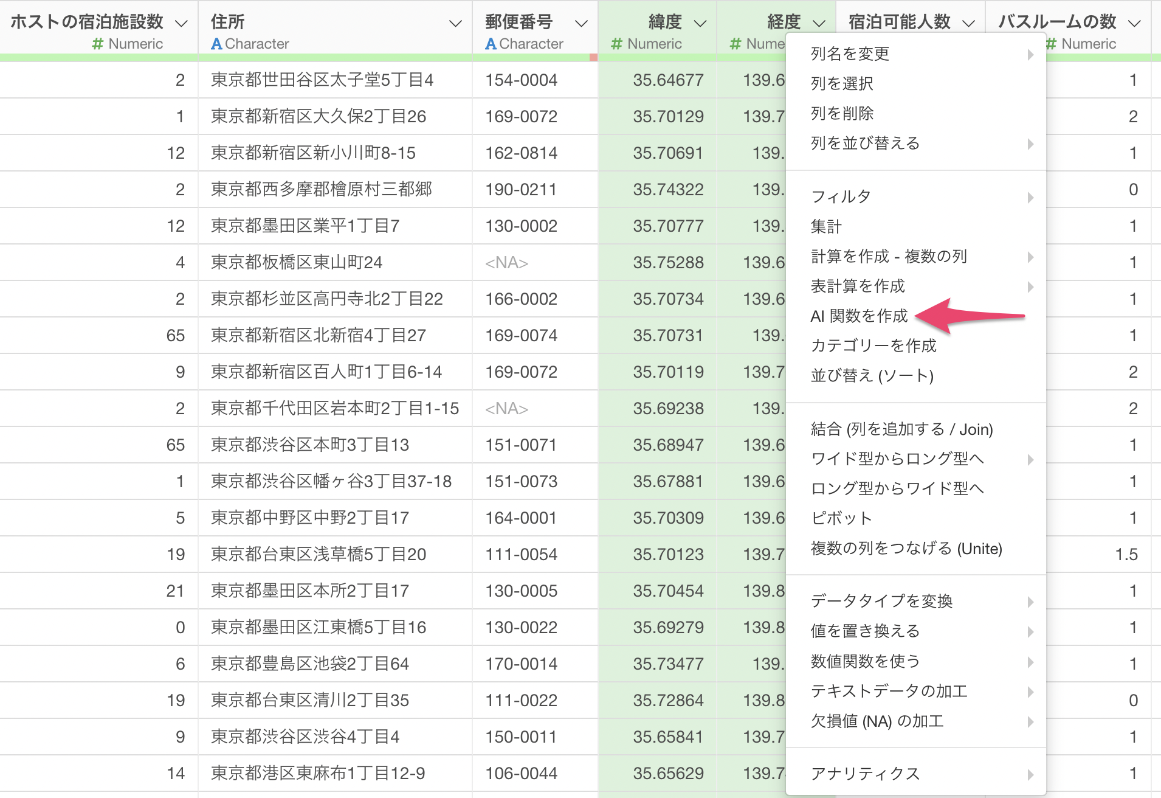This screenshot has height=798, width=1161.
Task: Expand the バスルームの数 column menu chevron
Action: point(1134,24)
